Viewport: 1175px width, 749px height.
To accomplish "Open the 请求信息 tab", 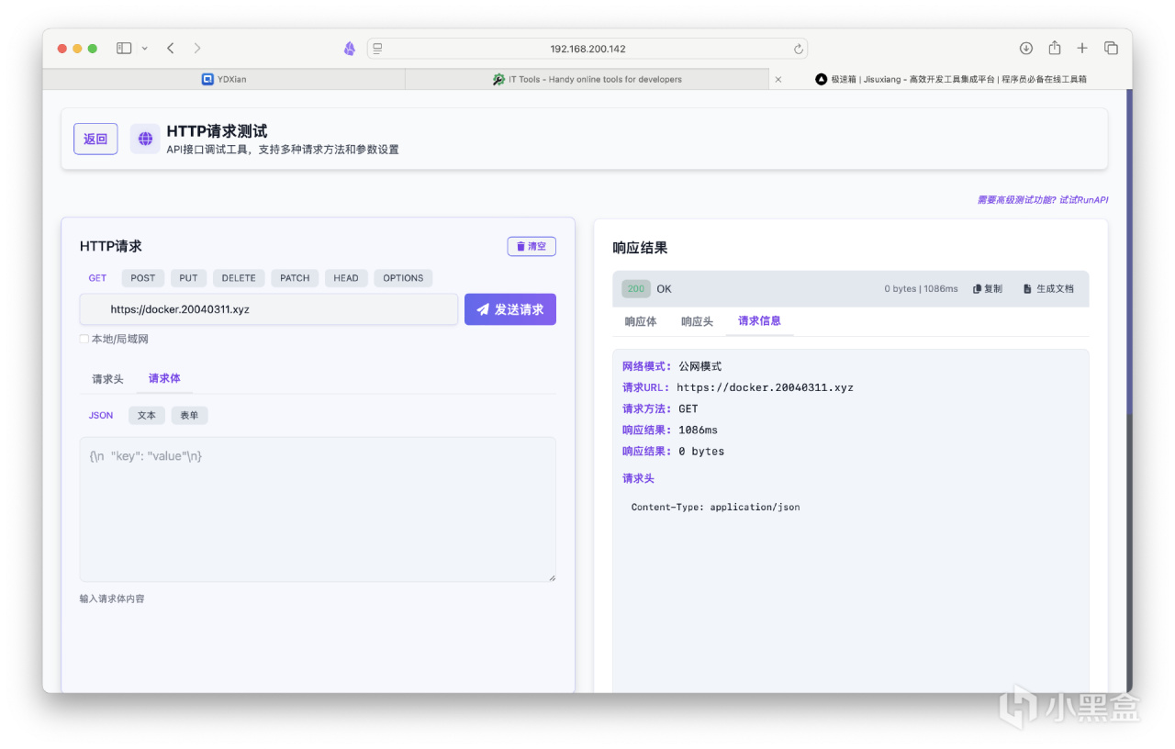I will [x=759, y=321].
